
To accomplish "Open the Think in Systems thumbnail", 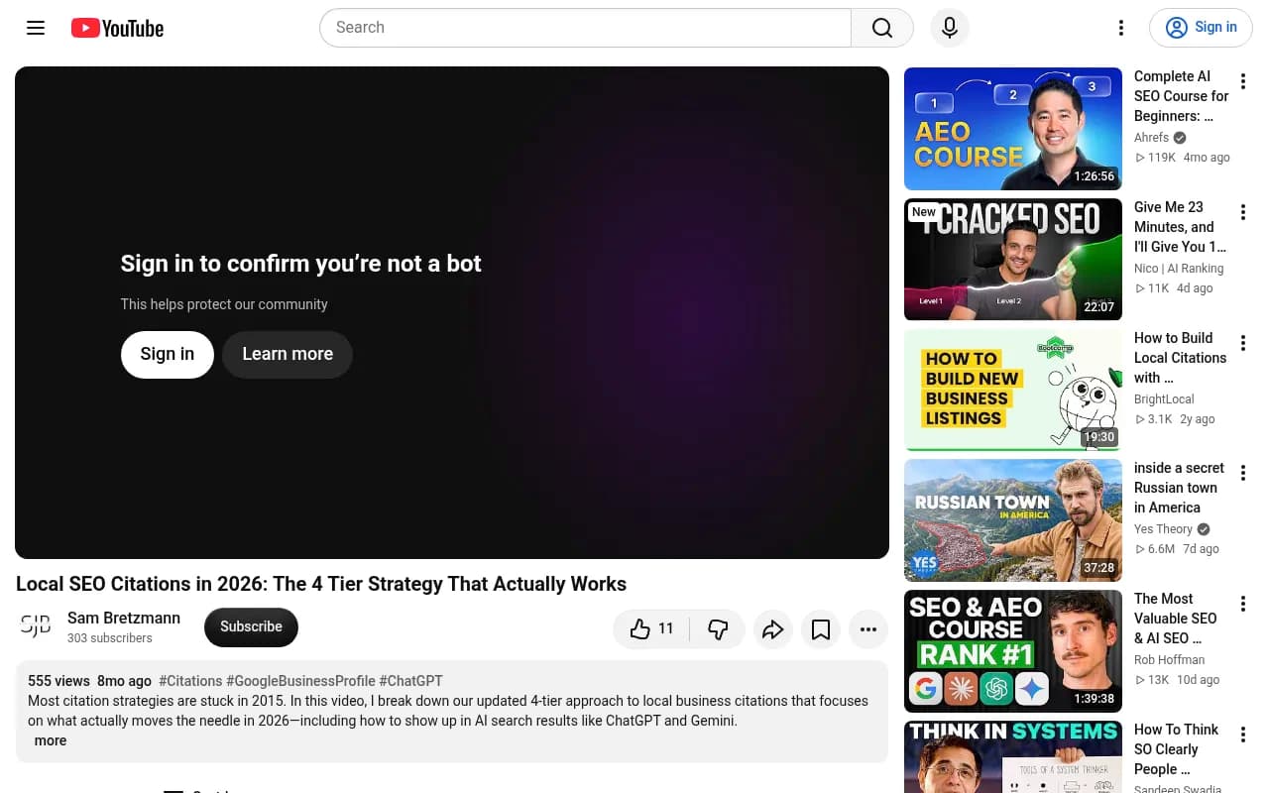I will pyautogui.click(x=1013, y=757).
